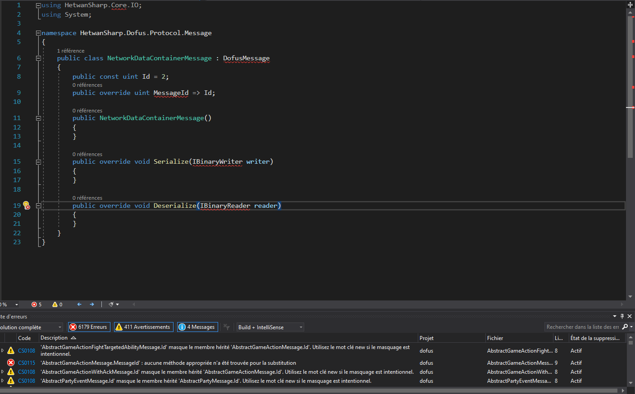Image resolution: width=635 pixels, height=394 pixels.
Task: Open the CS0115 error code link
Action: [27, 363]
